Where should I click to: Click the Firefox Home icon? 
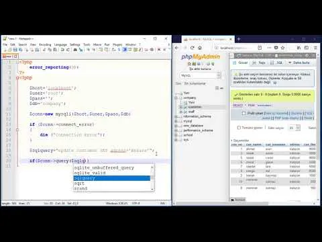[200, 48]
